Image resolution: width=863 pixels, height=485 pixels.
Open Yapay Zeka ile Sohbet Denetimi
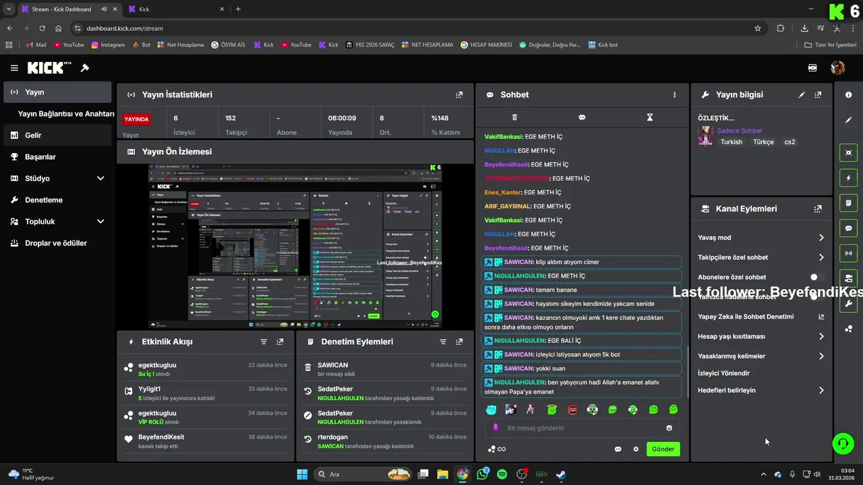761,317
